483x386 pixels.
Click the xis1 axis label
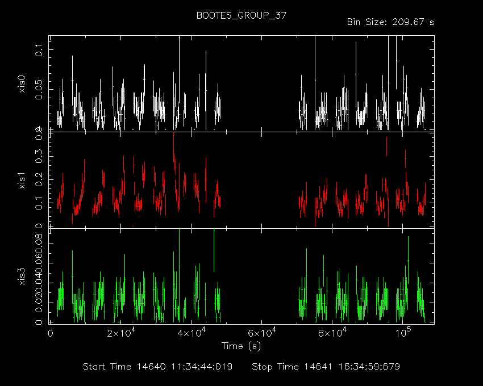pos(22,180)
